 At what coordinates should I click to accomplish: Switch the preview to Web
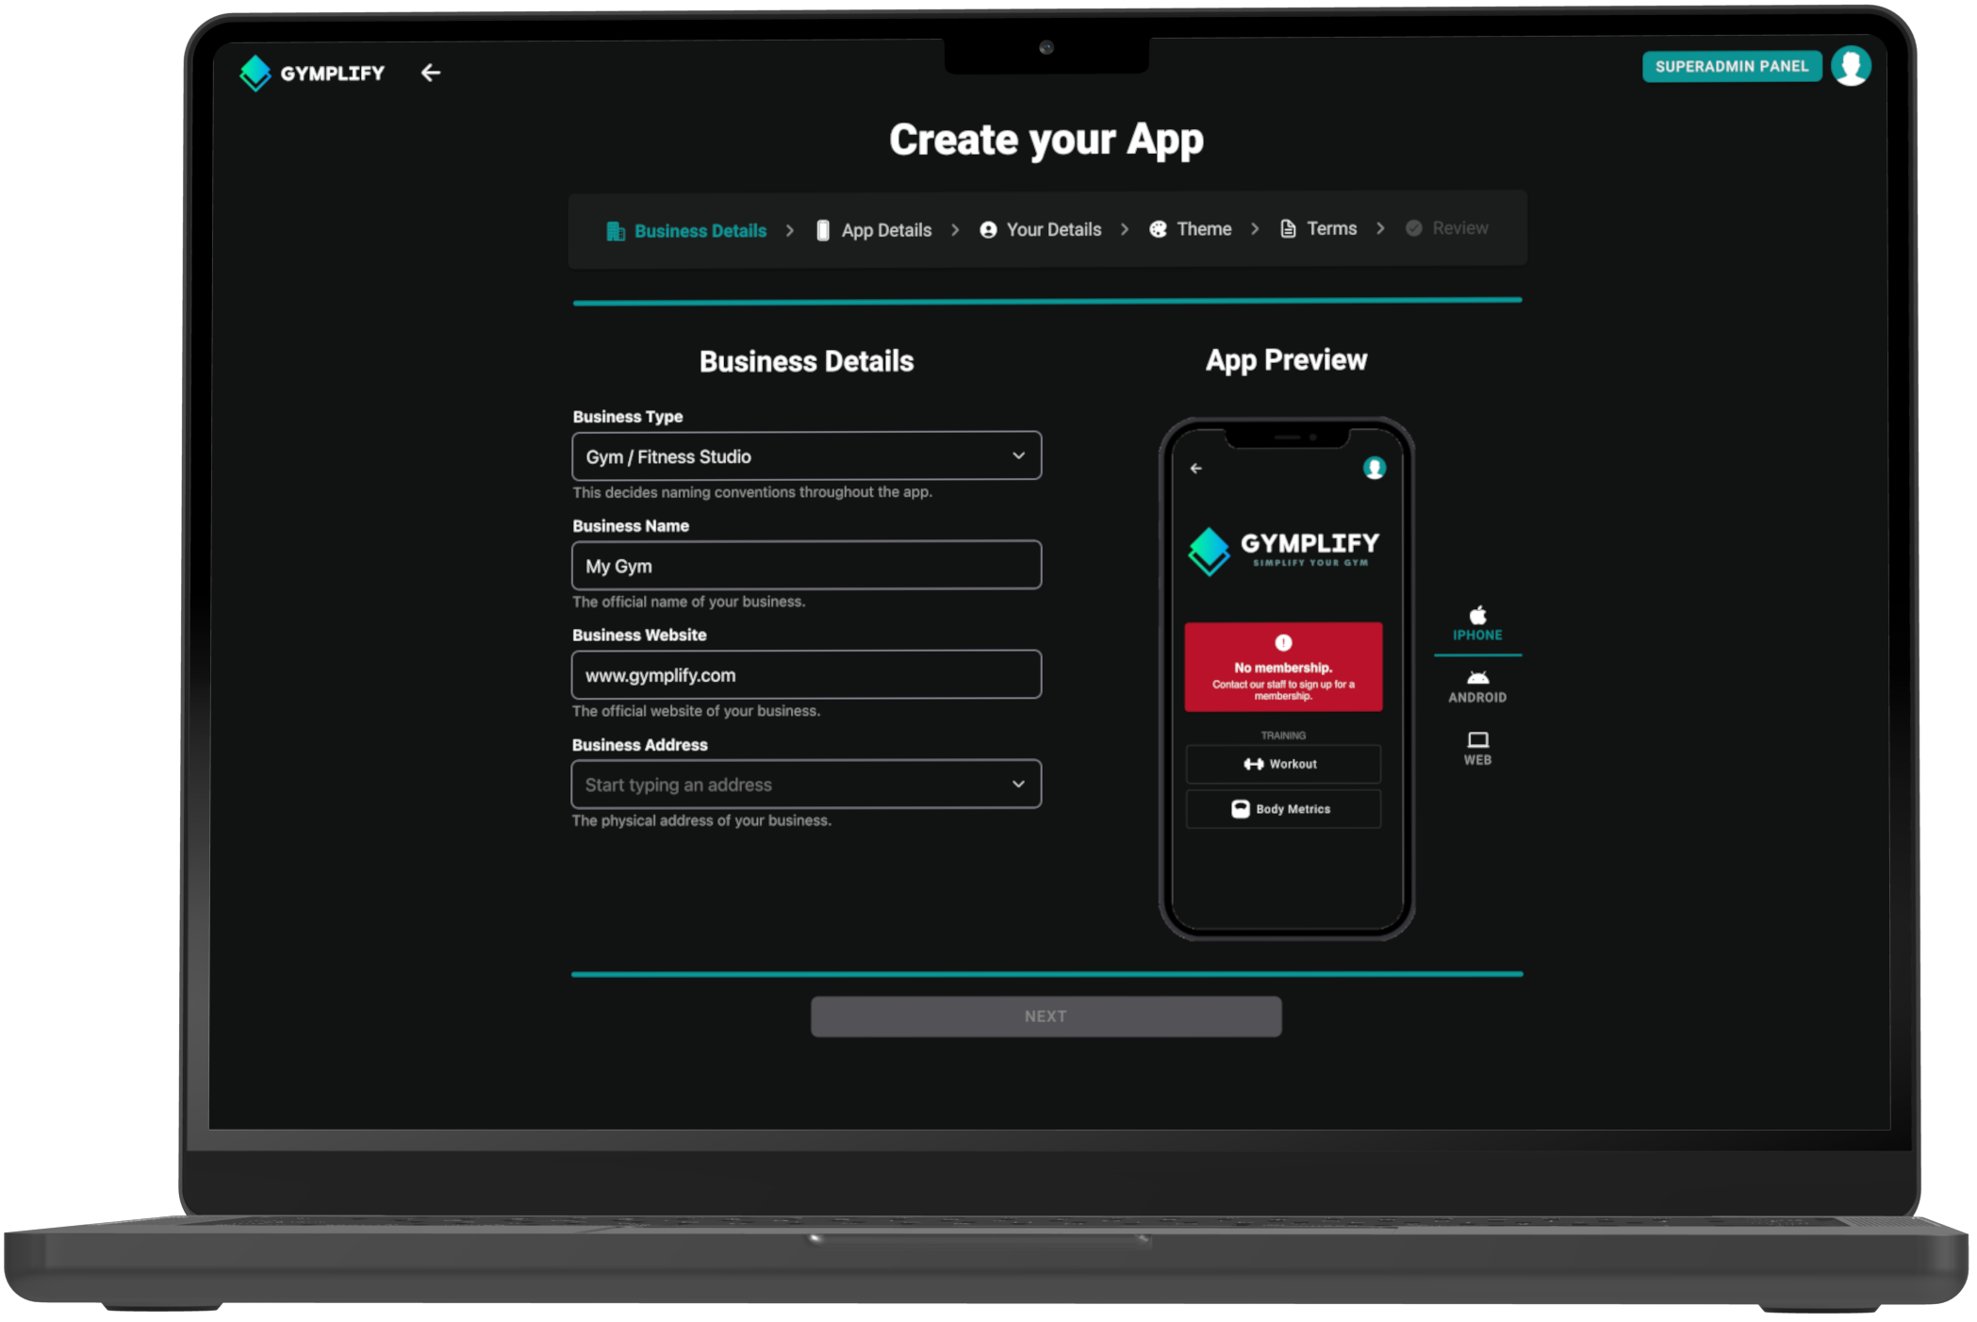coord(1476,747)
